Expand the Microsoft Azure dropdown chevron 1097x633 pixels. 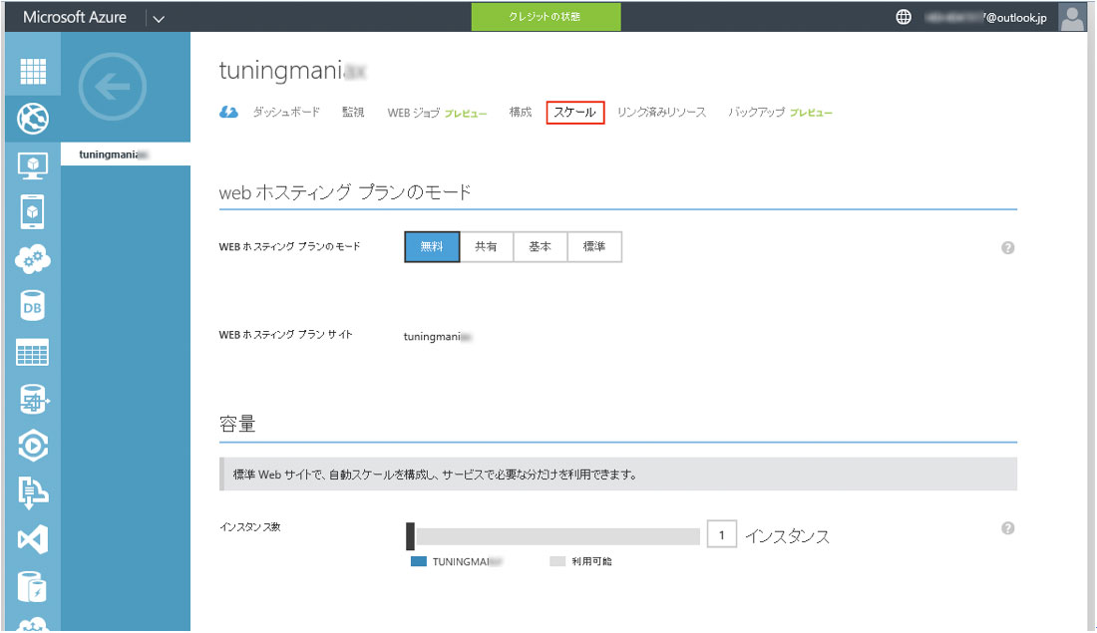(159, 19)
